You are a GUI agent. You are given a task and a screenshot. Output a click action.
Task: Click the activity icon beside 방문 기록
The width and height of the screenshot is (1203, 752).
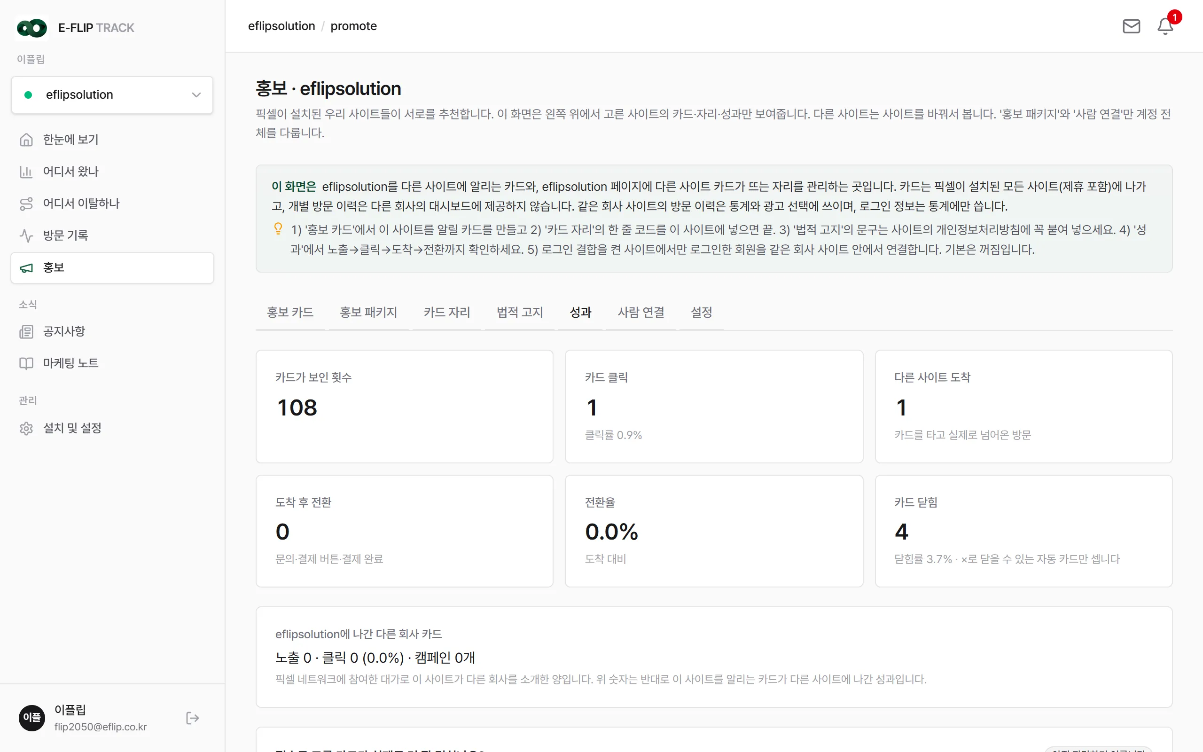coord(26,235)
